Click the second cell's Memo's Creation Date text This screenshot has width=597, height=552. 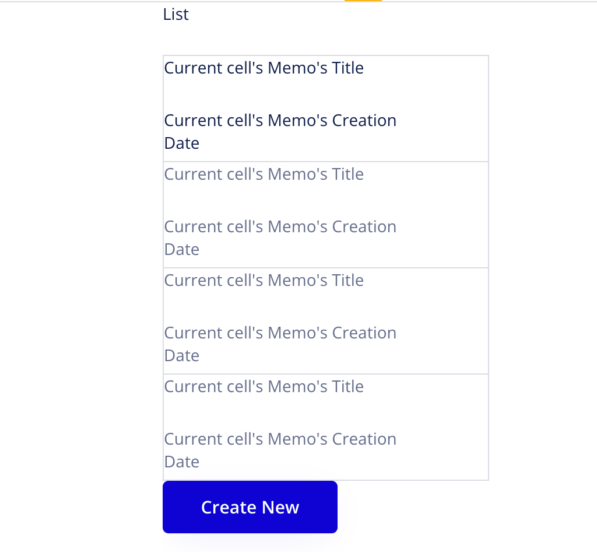280,227
